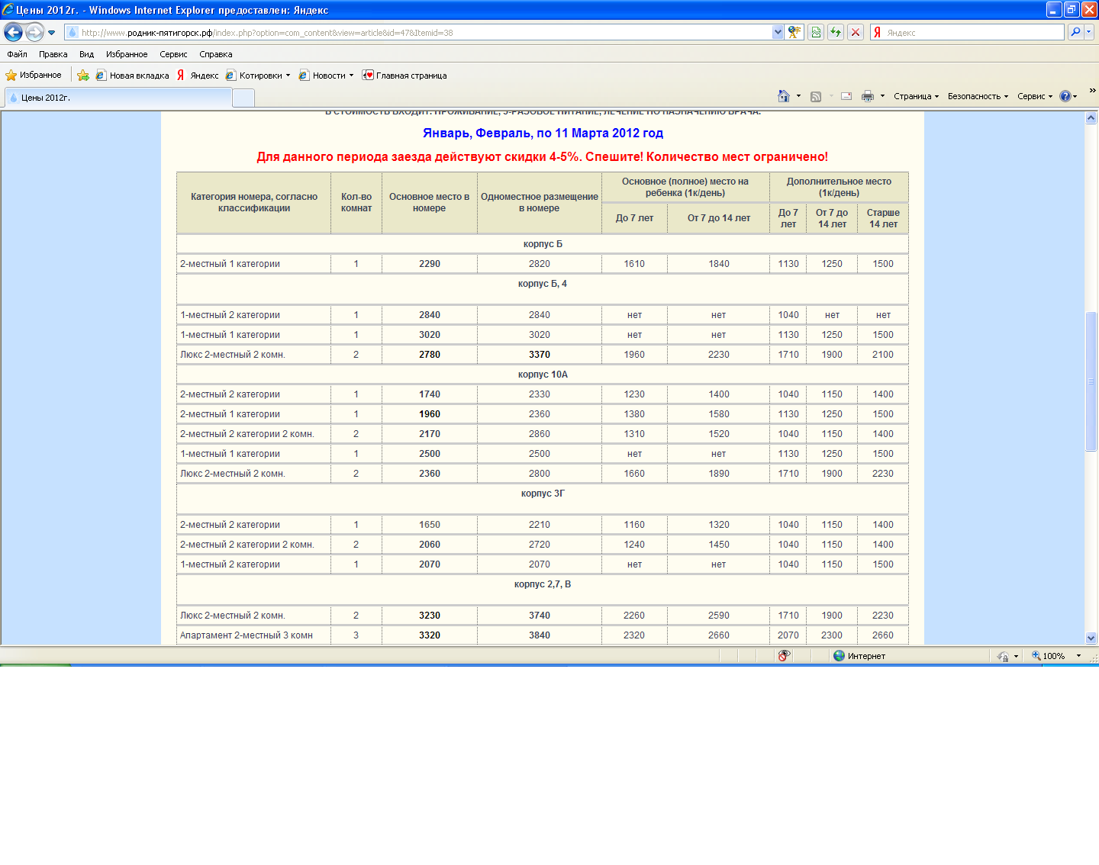1099x865 pixels.
Task: Click the translate icon in address bar
Action: 795,32
